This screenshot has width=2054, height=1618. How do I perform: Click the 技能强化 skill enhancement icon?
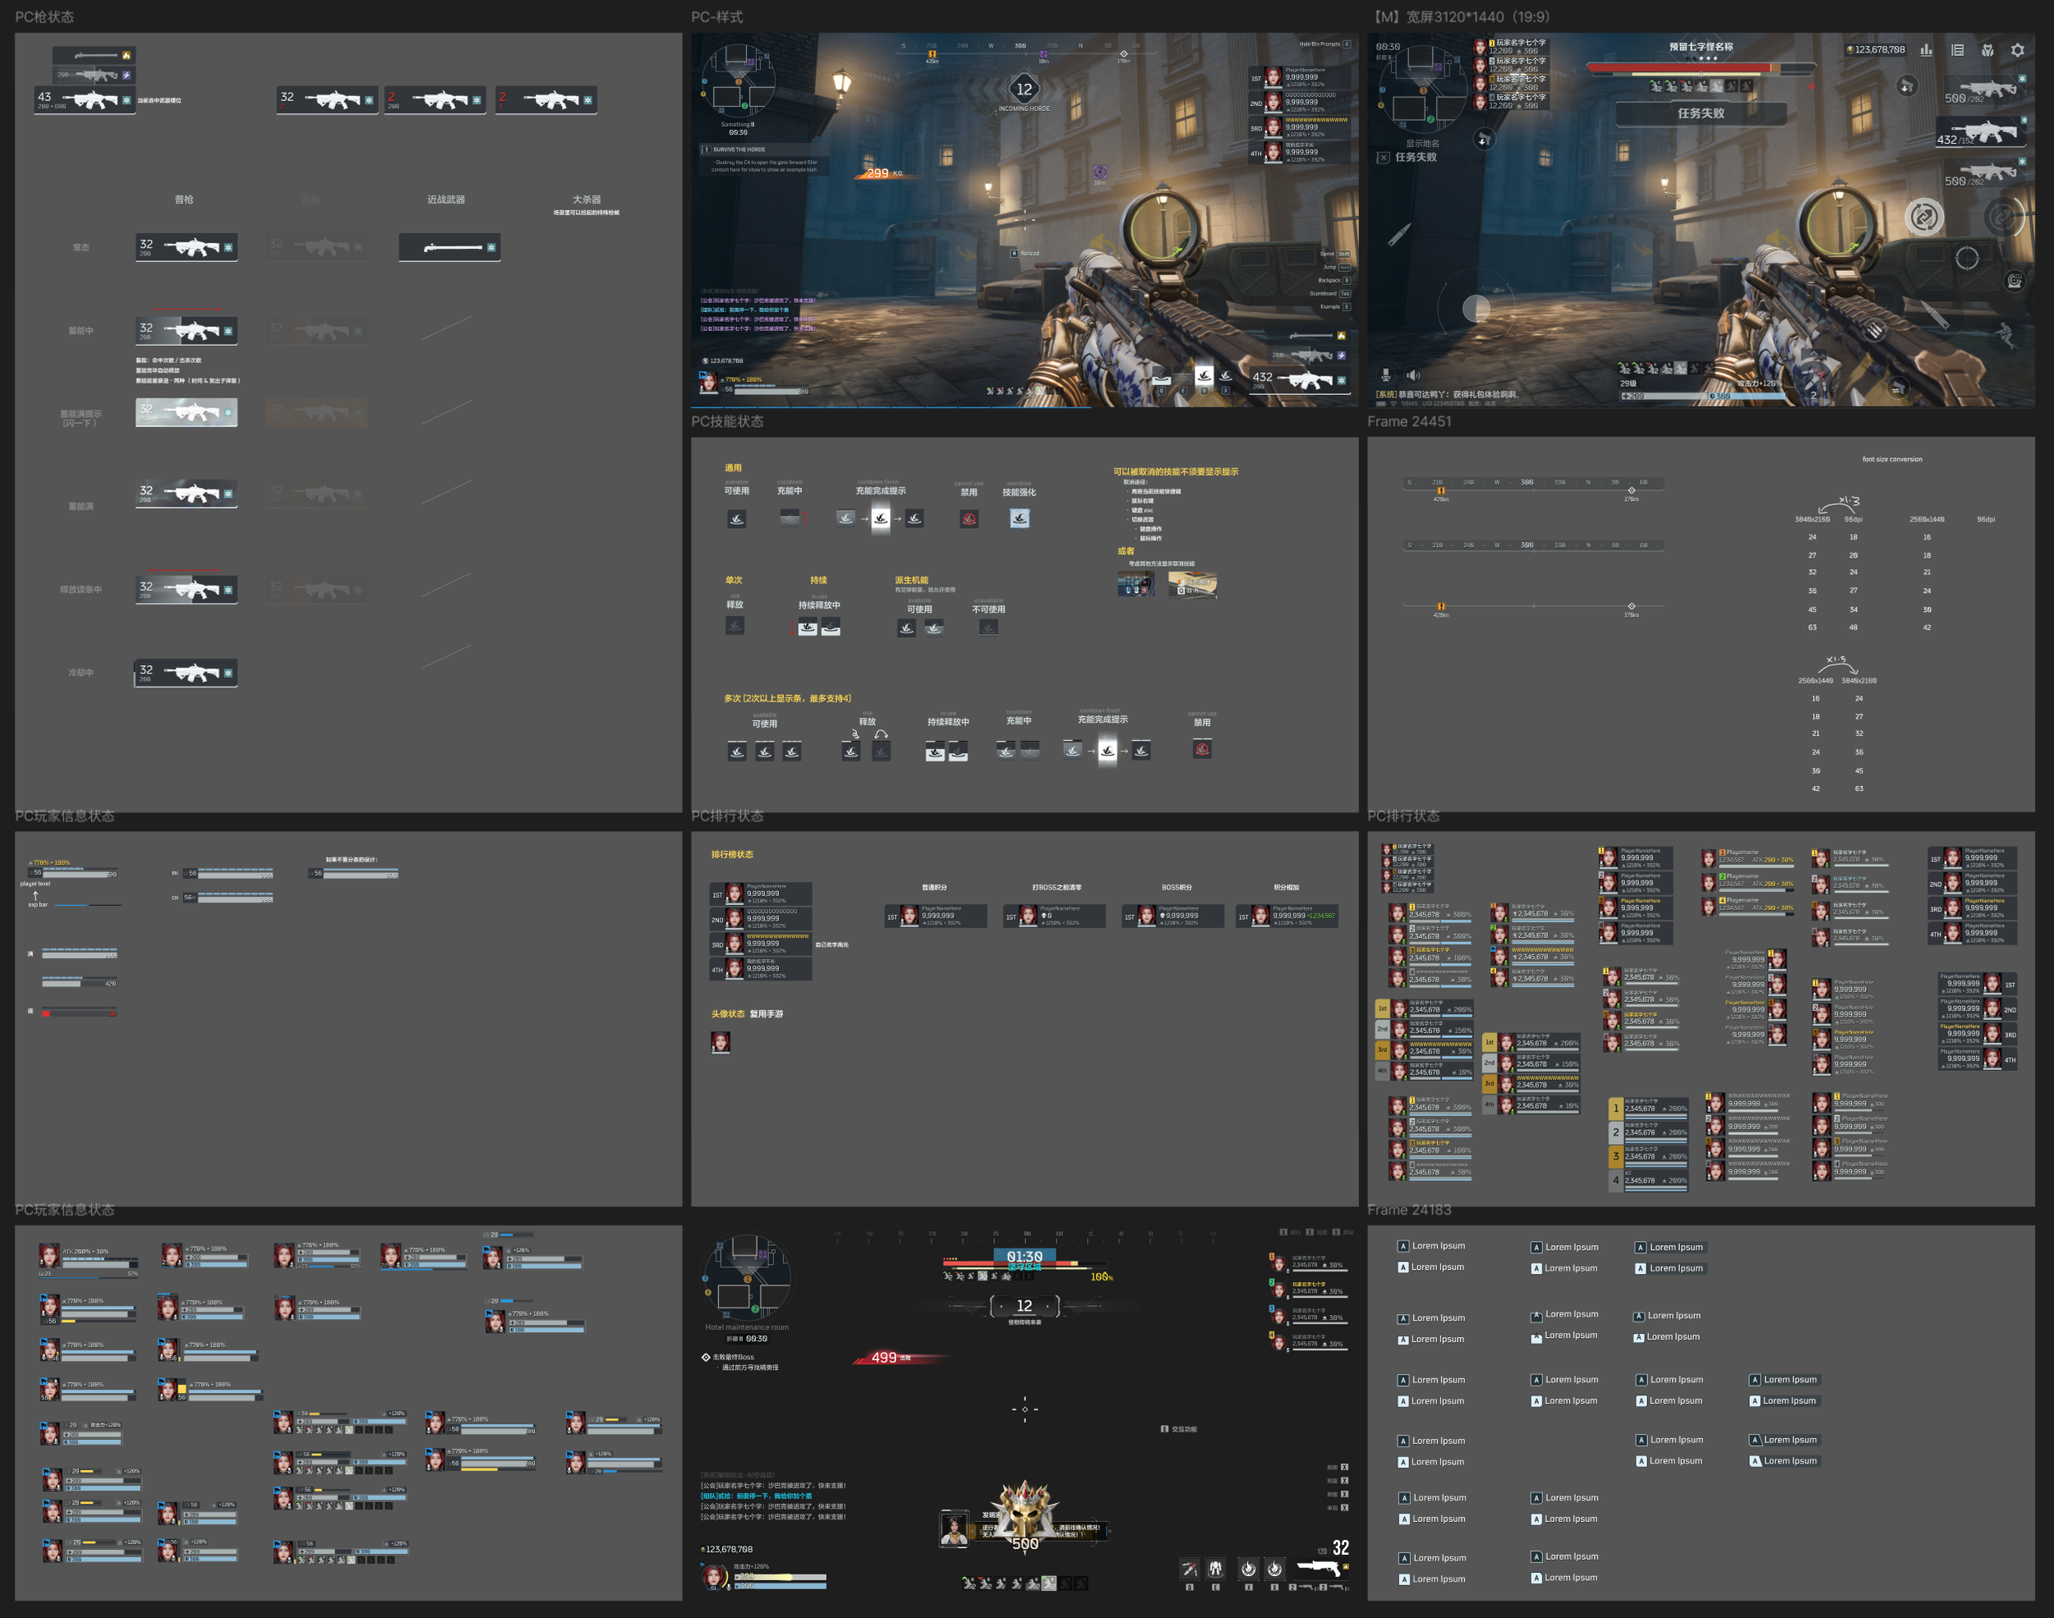[1020, 519]
